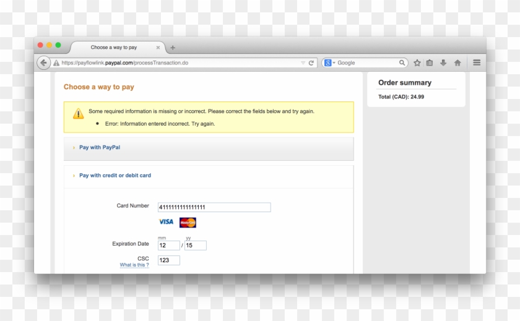Screen dimensions: 520x321
Task: Click the 'Expiration Date' label
Action: click(131, 244)
